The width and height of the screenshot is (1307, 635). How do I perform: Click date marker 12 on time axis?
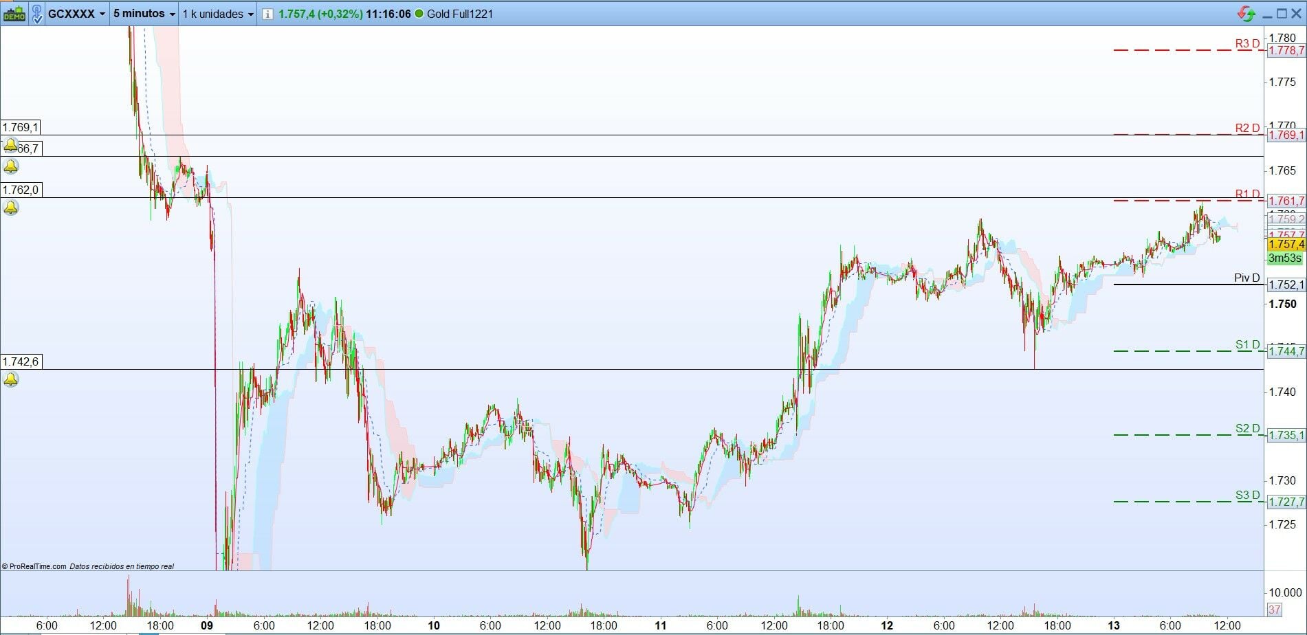click(888, 625)
